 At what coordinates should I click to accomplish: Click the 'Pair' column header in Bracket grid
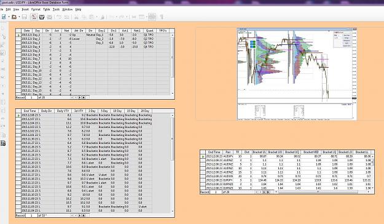[x=228, y=152]
